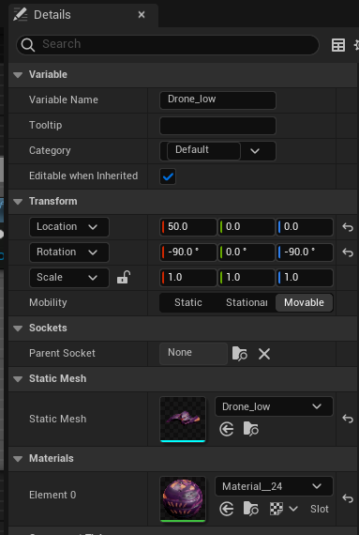Open the Rotation type dropdown

(x=69, y=252)
